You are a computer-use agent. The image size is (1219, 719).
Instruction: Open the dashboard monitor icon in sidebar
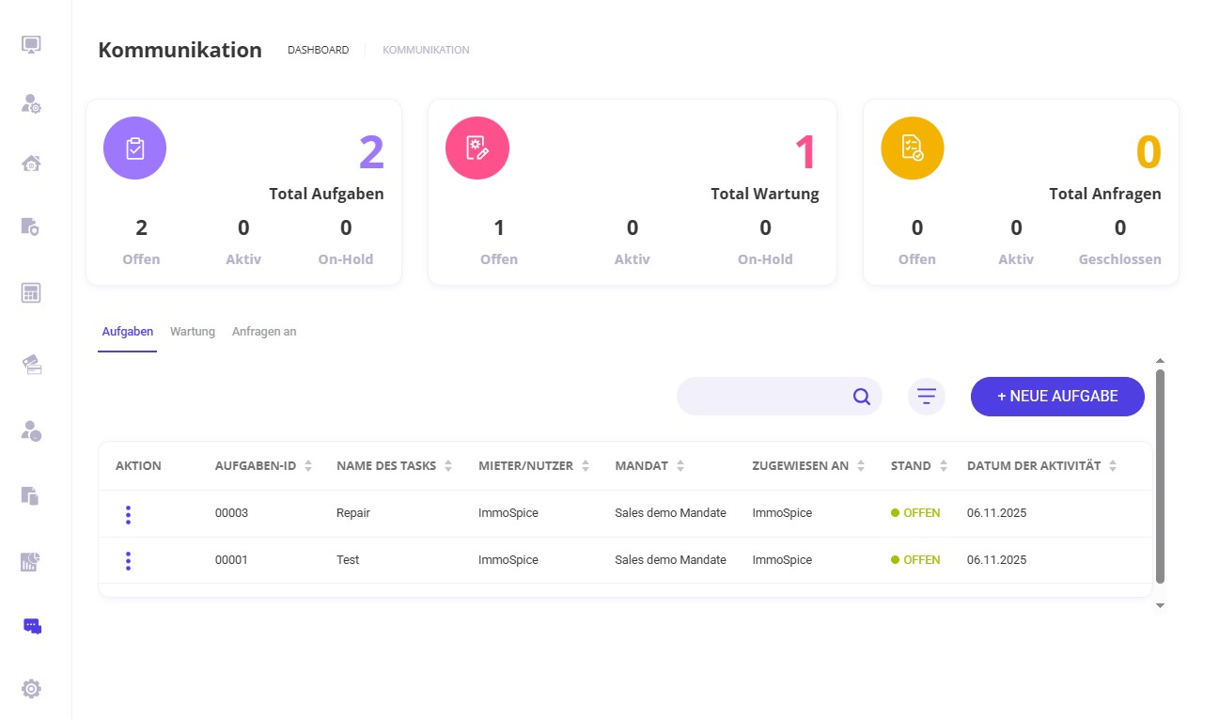click(32, 45)
